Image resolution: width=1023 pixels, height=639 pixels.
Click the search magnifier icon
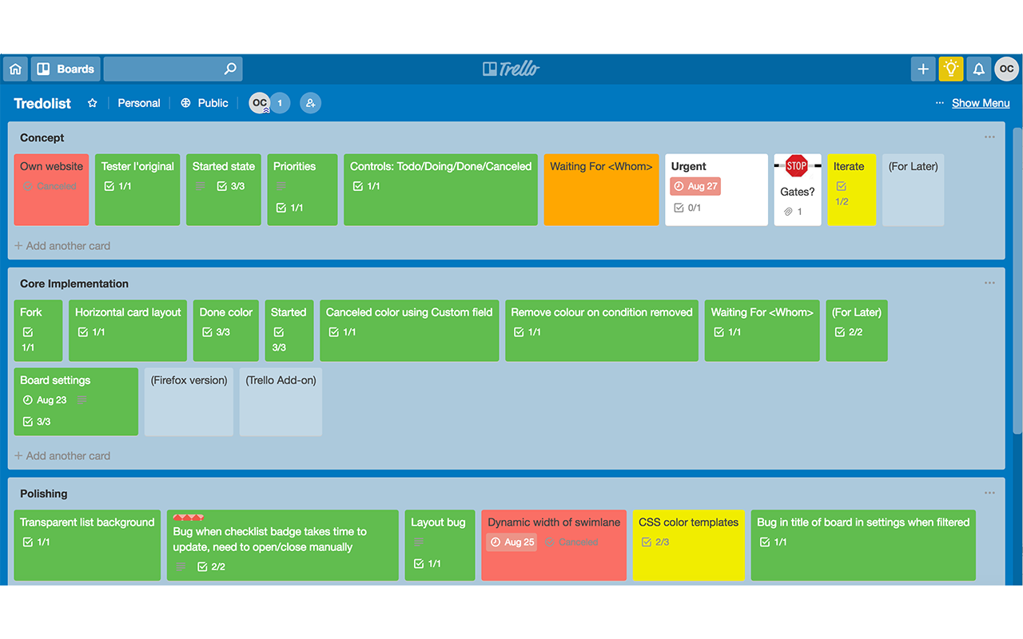point(230,69)
